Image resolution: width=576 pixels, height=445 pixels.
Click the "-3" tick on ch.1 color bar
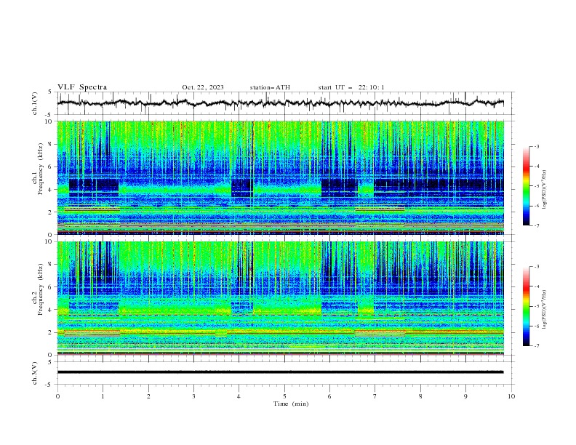tap(537, 146)
